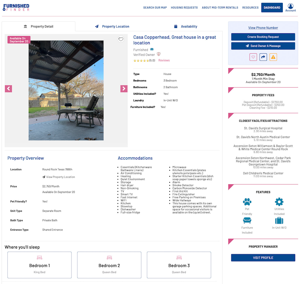Image resolution: width=300 pixels, height=284 pixels.
Task: Switch to the Property Location tab
Action: click(x=112, y=26)
